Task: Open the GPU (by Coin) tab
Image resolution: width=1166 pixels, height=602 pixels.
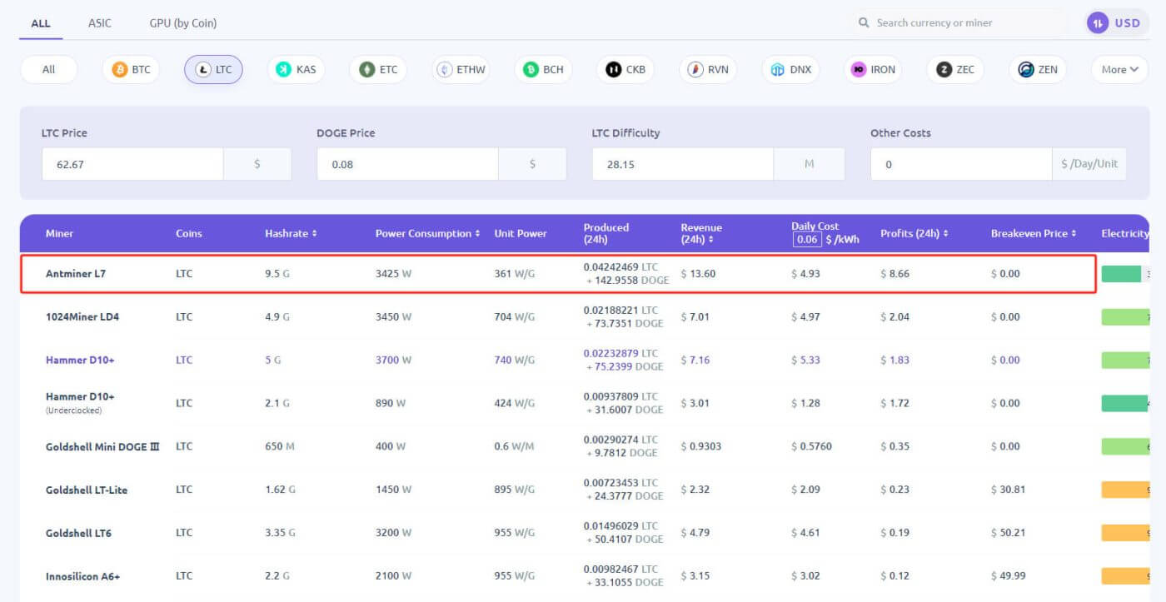Action: click(x=183, y=23)
